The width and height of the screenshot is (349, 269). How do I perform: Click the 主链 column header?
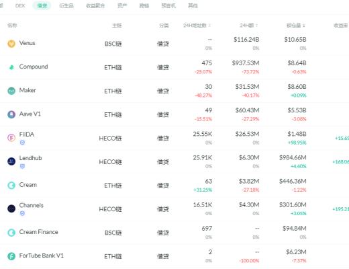117,26
